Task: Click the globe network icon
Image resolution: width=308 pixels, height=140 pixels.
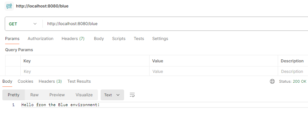Action: click(x=272, y=81)
